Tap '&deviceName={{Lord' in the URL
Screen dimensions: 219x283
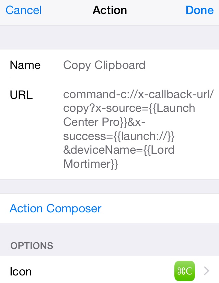click(x=119, y=150)
